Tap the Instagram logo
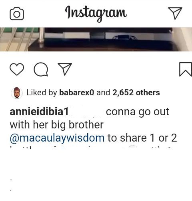192x201 pixels. 96,14
